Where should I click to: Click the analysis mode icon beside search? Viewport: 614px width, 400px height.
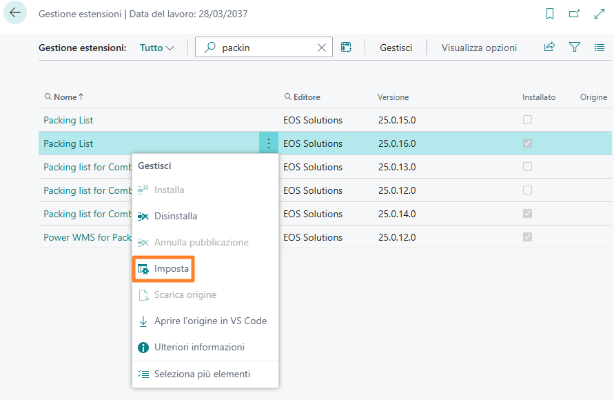pyautogui.click(x=347, y=48)
